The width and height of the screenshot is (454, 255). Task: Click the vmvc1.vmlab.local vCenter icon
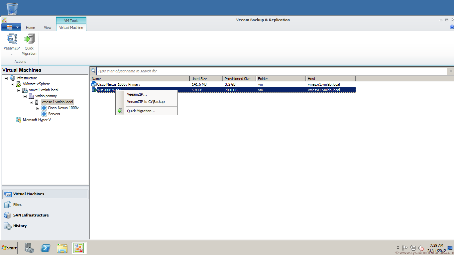tap(25, 90)
